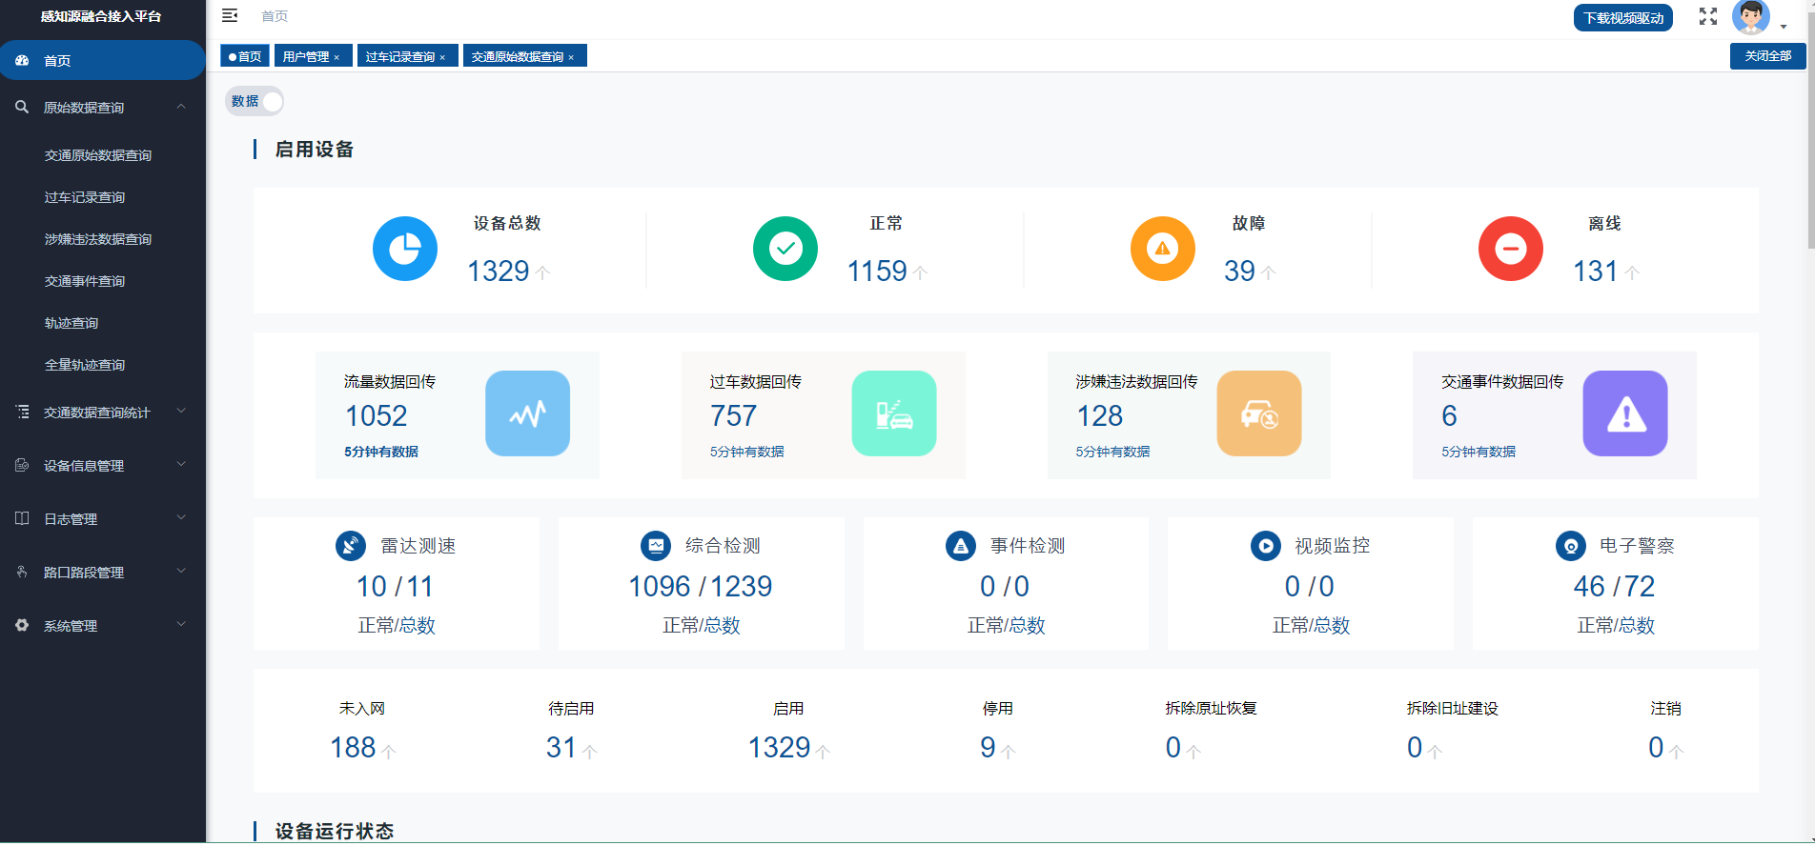The height and width of the screenshot is (846, 1815).
Task: Expand the 路口路段管理 chevron
Action: 181,571
